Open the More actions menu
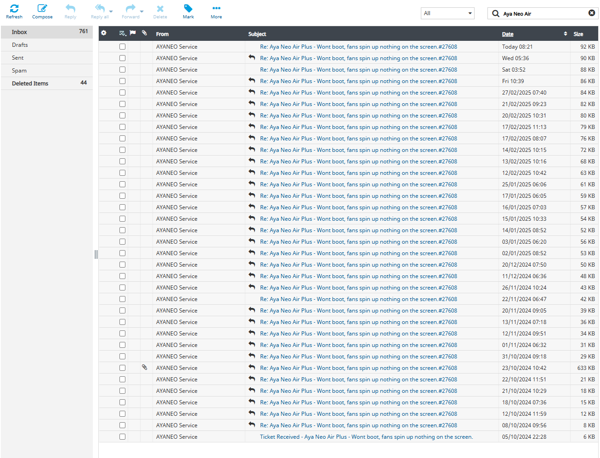600x458 pixels. coord(216,11)
